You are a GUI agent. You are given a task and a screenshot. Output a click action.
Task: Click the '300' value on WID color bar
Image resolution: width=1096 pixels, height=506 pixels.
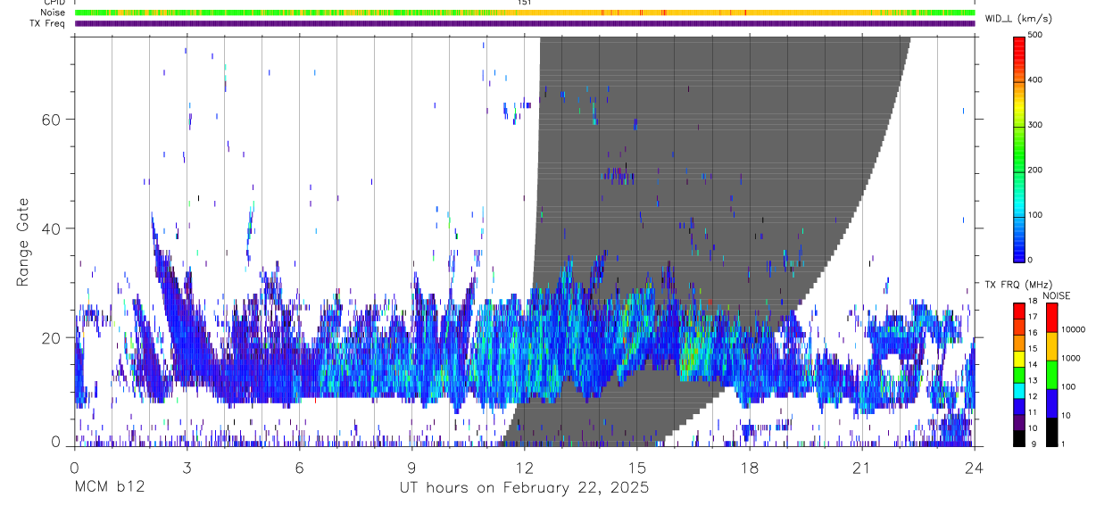[x=1034, y=125]
